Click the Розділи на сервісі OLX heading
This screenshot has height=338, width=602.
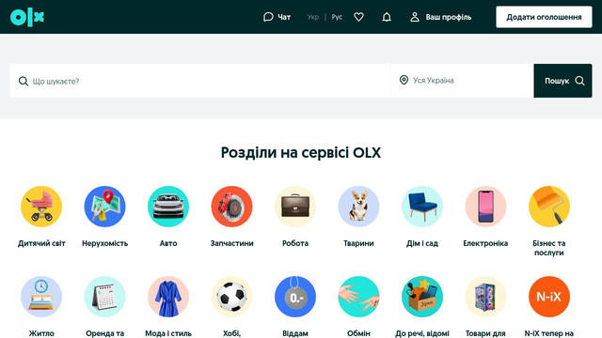[x=301, y=152]
